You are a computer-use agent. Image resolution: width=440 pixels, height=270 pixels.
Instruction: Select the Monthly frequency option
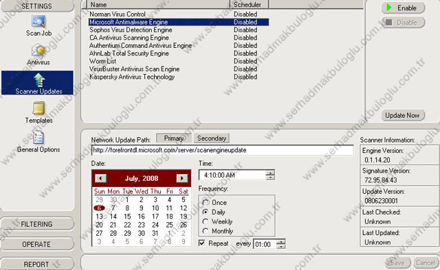pyautogui.click(x=218, y=231)
